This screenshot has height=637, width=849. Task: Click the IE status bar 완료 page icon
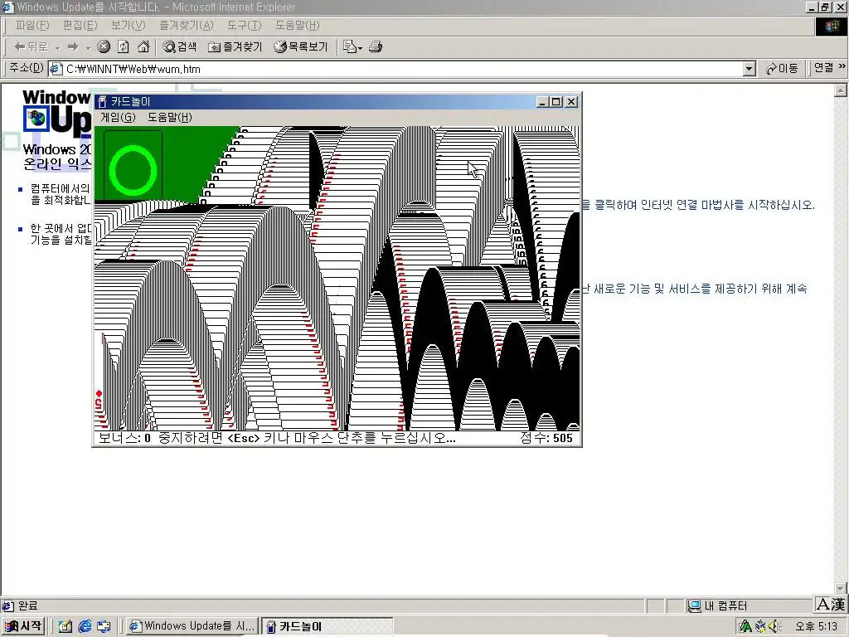click(x=7, y=605)
